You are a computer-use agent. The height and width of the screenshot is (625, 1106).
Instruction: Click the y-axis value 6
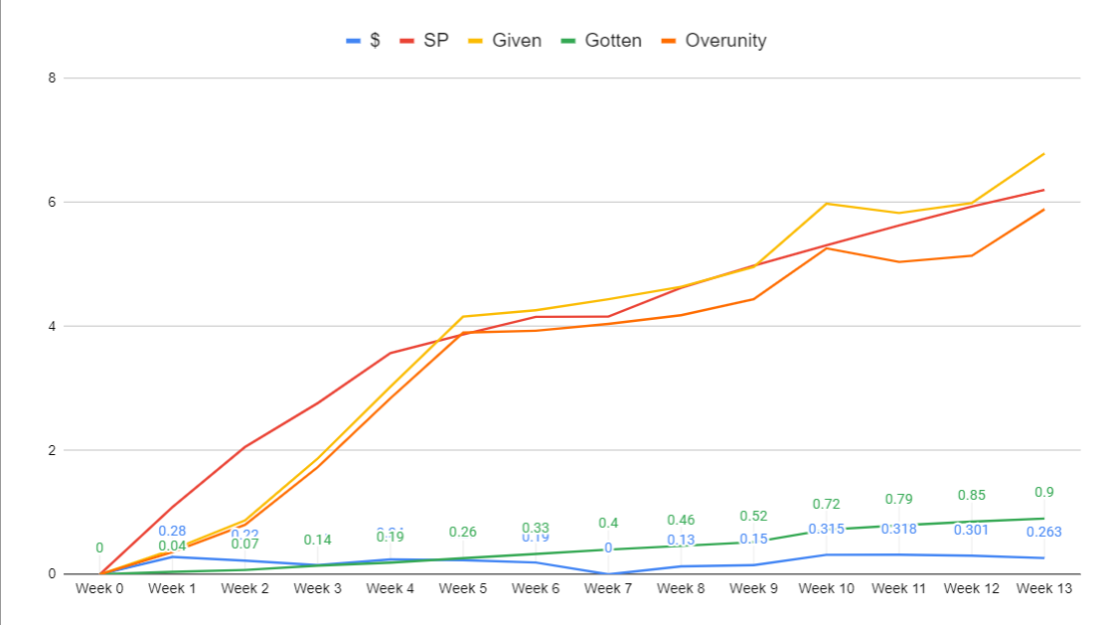click(x=52, y=203)
